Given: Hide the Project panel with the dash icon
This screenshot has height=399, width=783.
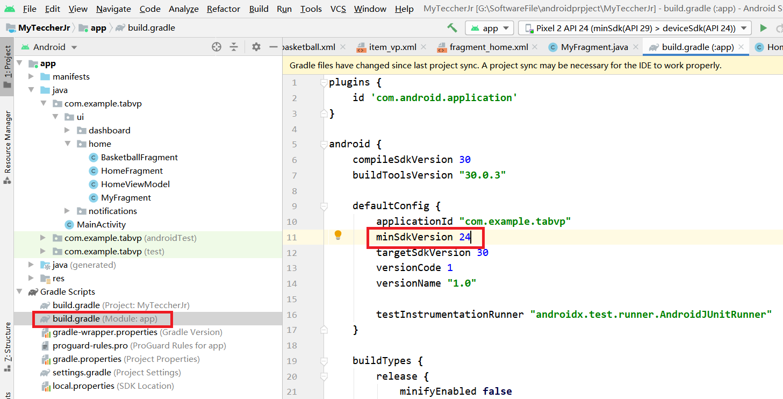Looking at the screenshot, I should tap(275, 47).
